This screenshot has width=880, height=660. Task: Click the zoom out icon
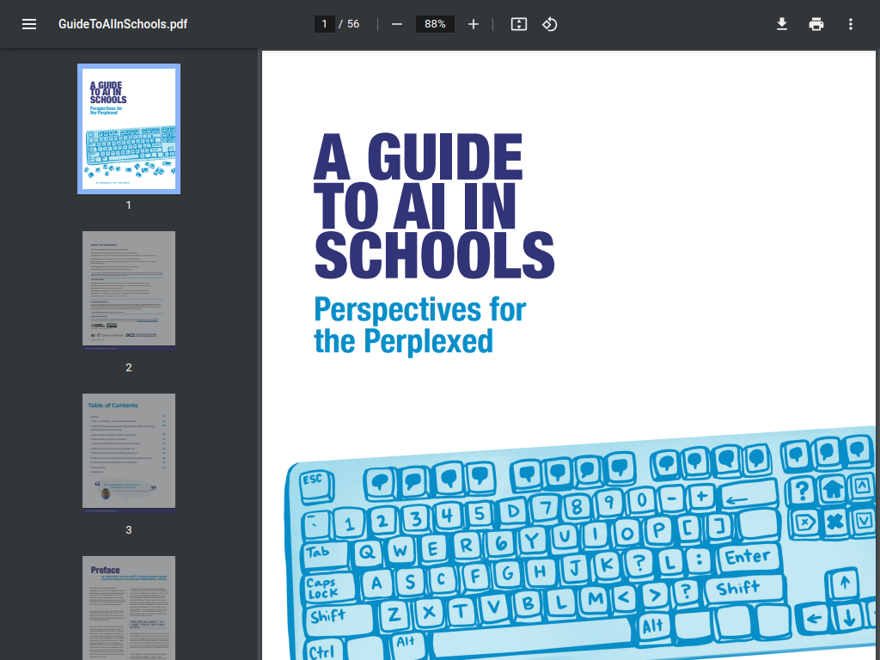[396, 23]
